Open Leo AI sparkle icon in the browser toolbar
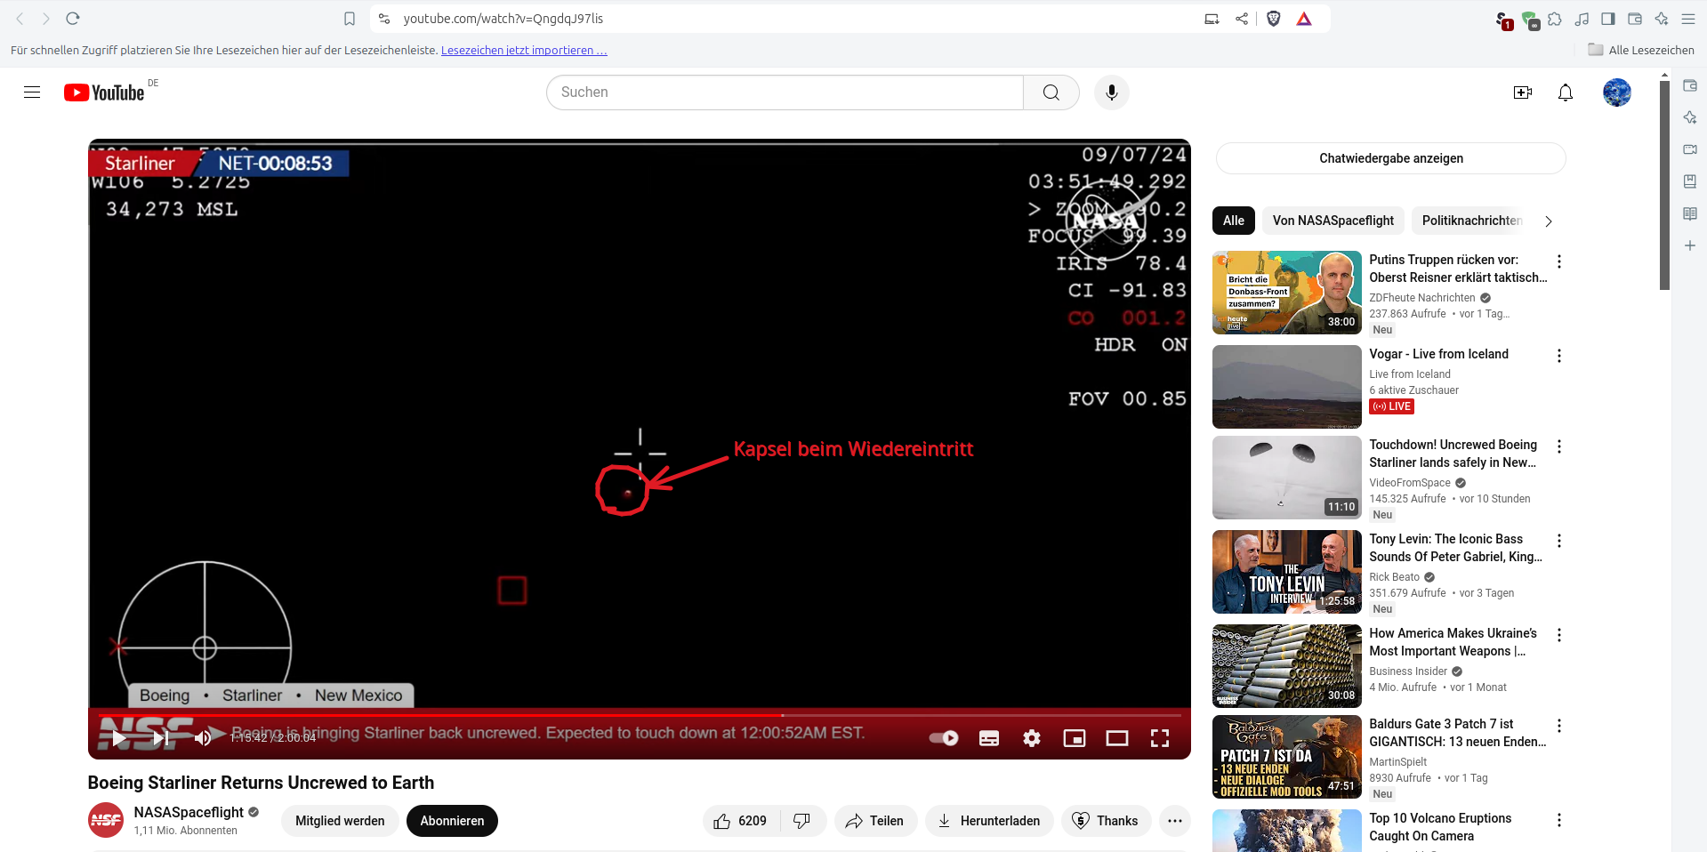The image size is (1707, 852). coord(1662,19)
